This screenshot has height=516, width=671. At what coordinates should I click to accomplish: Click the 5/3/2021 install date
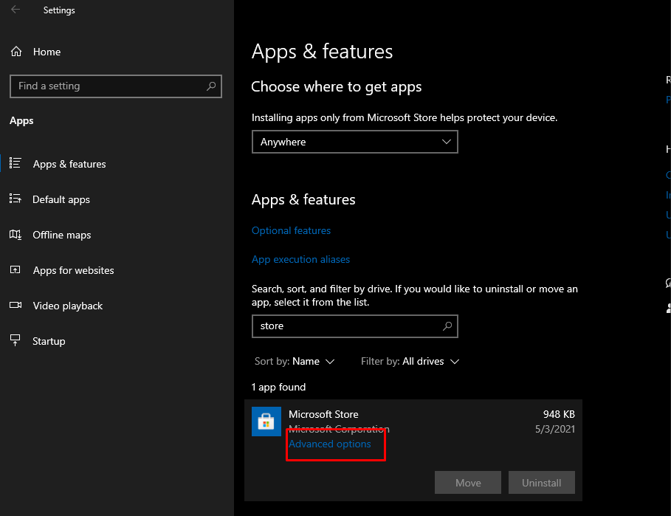555,429
